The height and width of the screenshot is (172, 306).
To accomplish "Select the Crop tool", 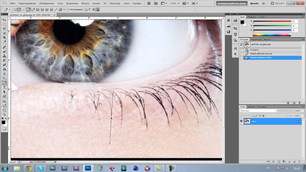I will (x=4, y=38).
